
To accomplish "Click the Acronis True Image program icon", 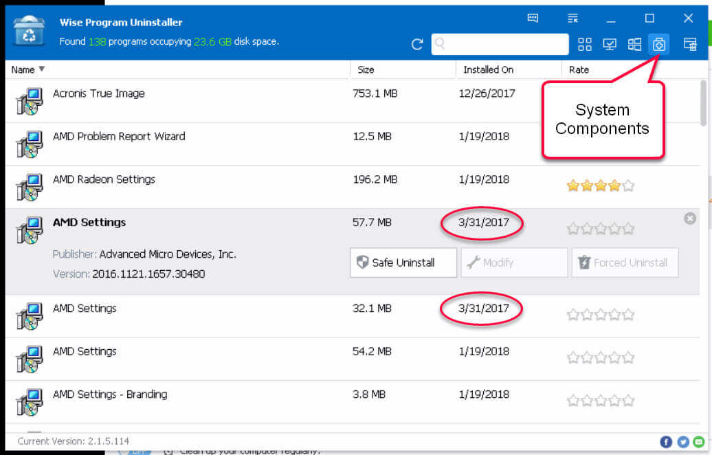I will coord(30,101).
